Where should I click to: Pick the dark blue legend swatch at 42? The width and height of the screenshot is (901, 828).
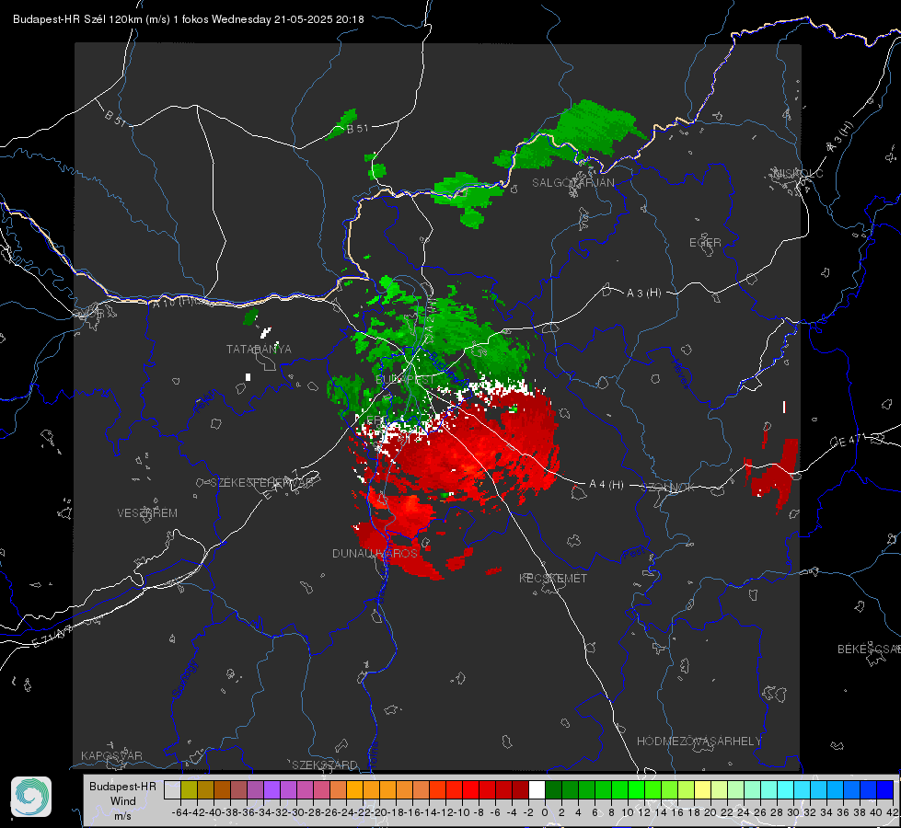click(x=885, y=789)
